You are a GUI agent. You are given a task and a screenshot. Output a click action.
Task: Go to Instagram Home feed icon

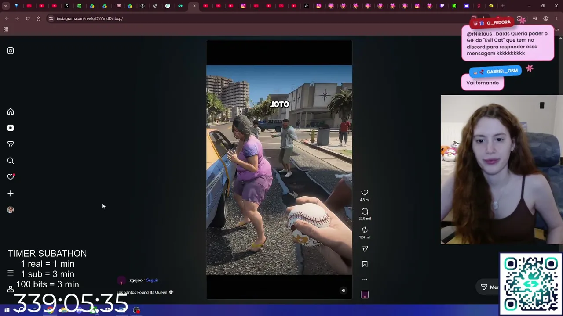[11, 111]
